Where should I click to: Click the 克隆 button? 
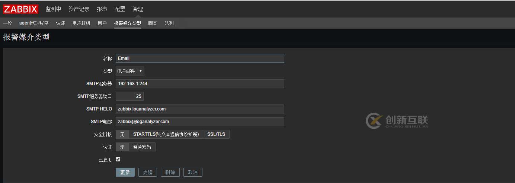[x=148, y=172]
